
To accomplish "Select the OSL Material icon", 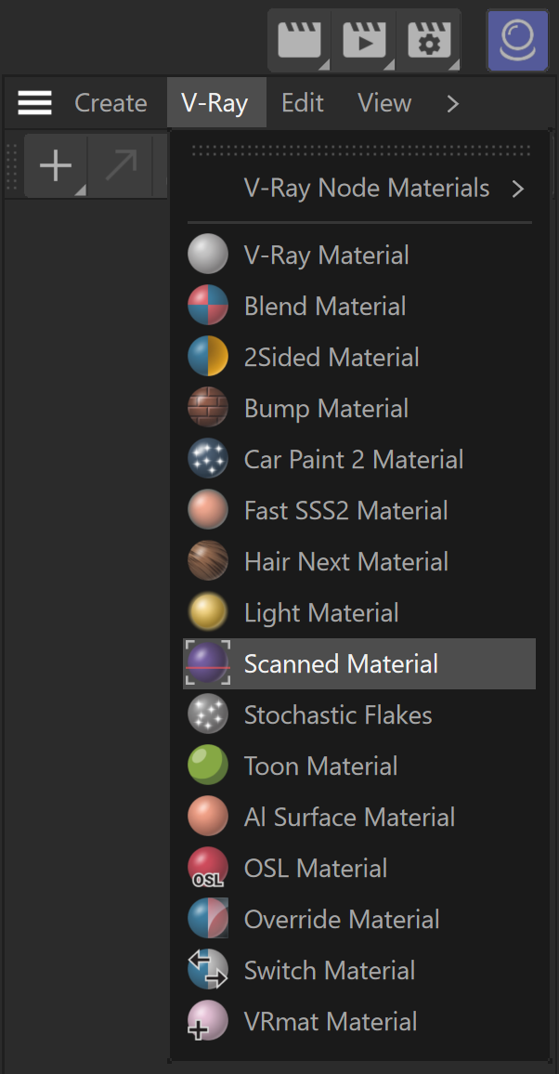I will click(208, 867).
